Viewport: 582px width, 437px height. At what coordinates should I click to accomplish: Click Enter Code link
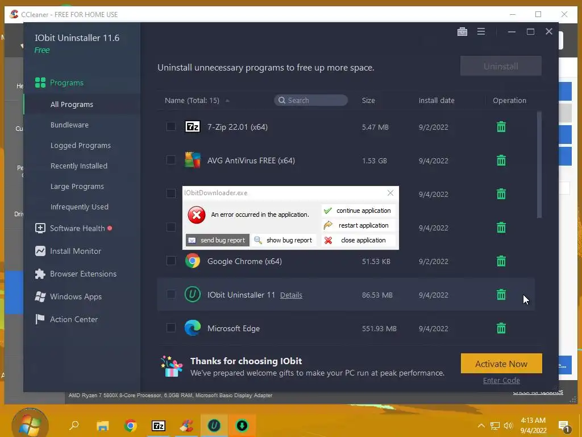[501, 380]
